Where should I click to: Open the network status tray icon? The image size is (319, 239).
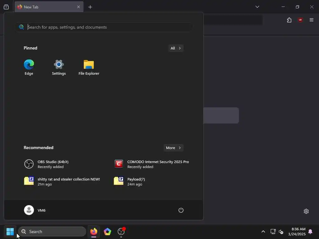tap(273, 232)
